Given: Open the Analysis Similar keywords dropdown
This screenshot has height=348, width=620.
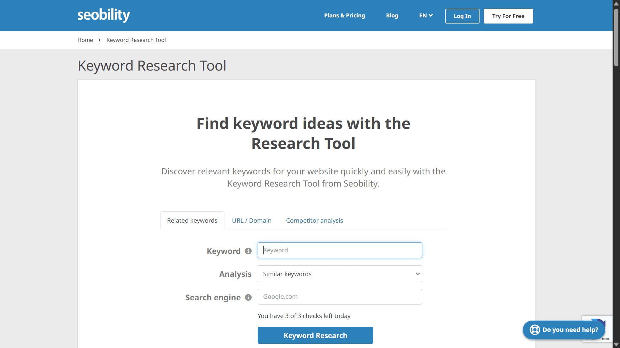Looking at the screenshot, I should click(x=340, y=274).
